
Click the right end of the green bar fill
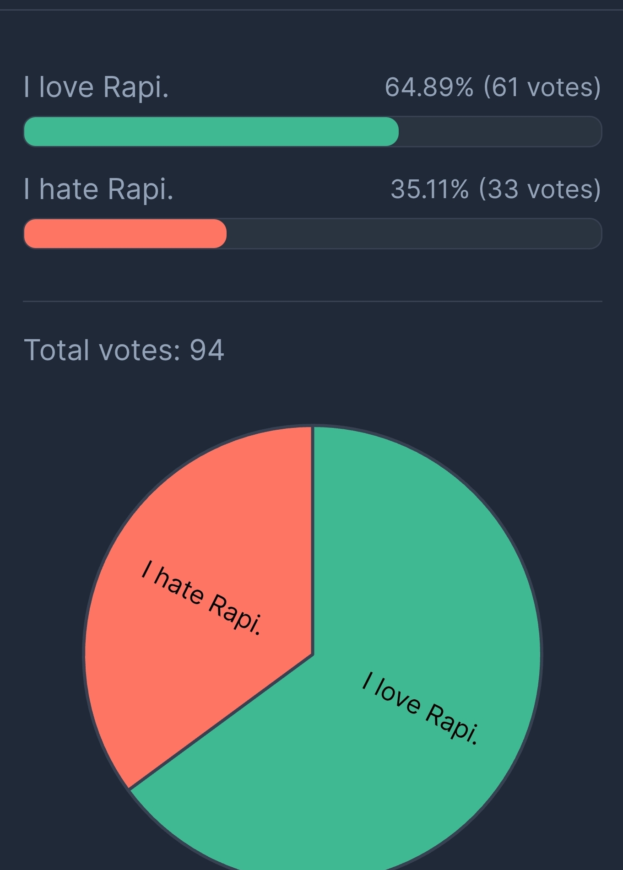(x=394, y=132)
